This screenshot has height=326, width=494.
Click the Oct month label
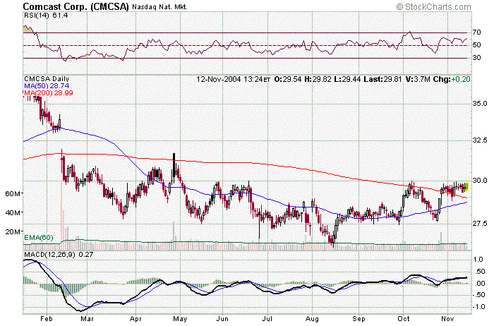tap(404, 319)
